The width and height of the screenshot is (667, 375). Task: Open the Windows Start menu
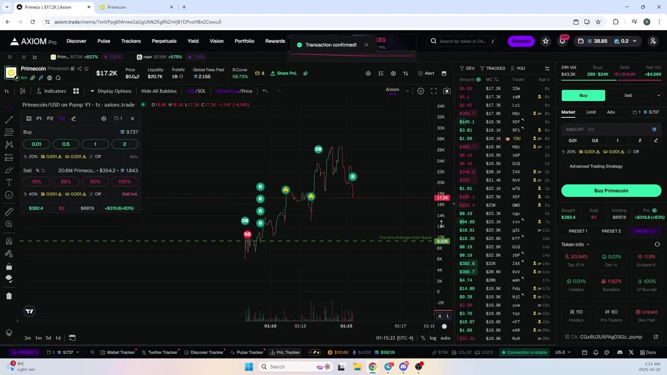[249, 367]
